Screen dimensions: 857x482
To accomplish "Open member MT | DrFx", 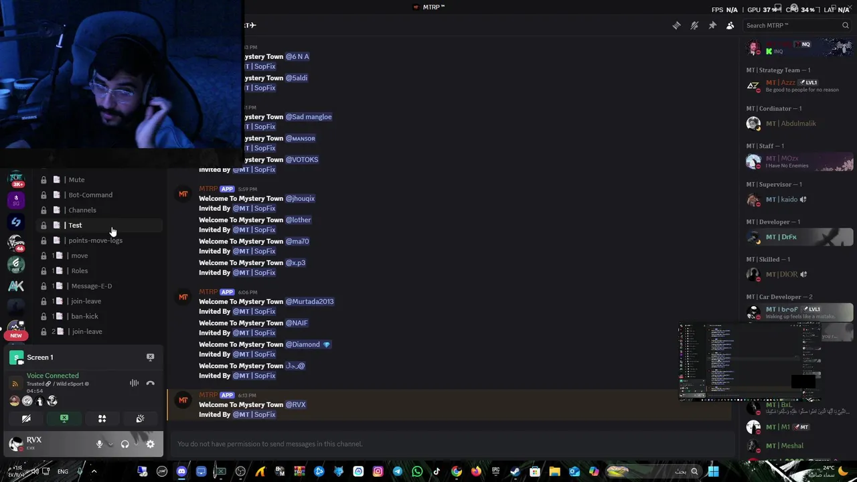I will pyautogui.click(x=799, y=237).
